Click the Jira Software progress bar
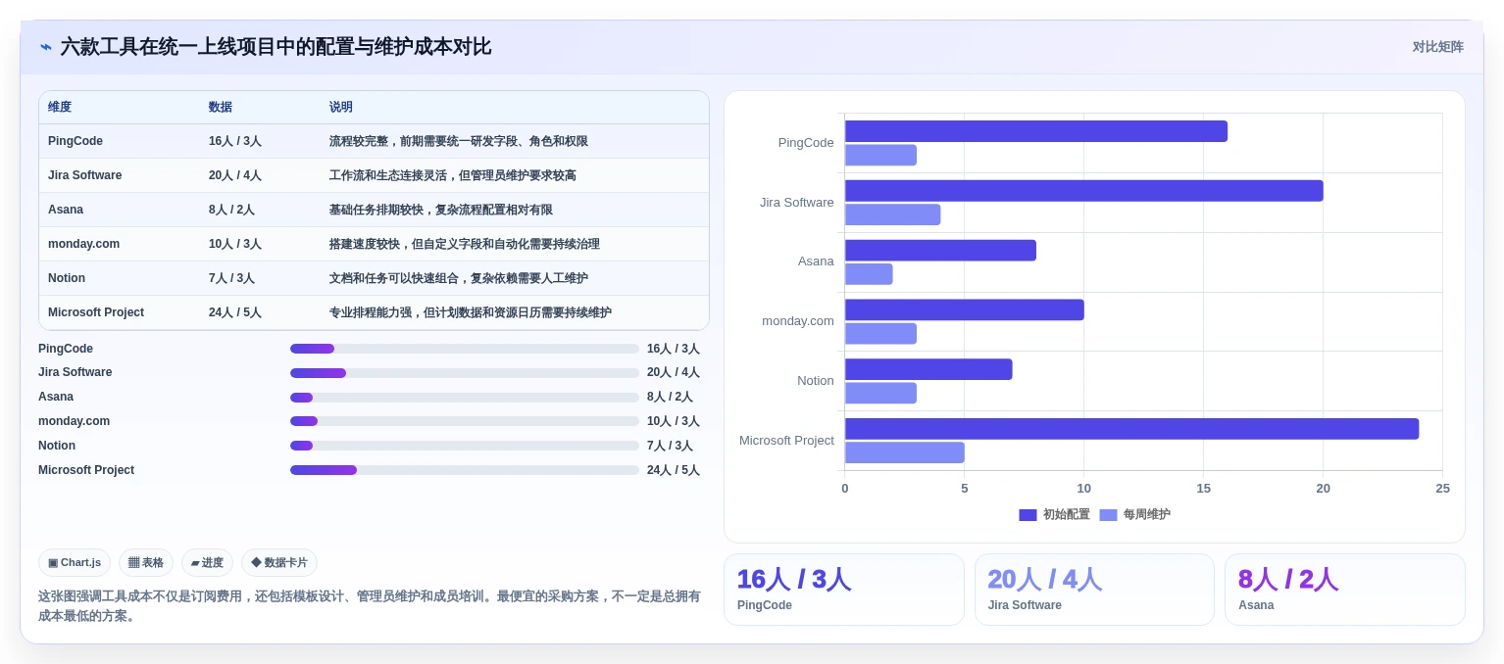 pos(465,373)
